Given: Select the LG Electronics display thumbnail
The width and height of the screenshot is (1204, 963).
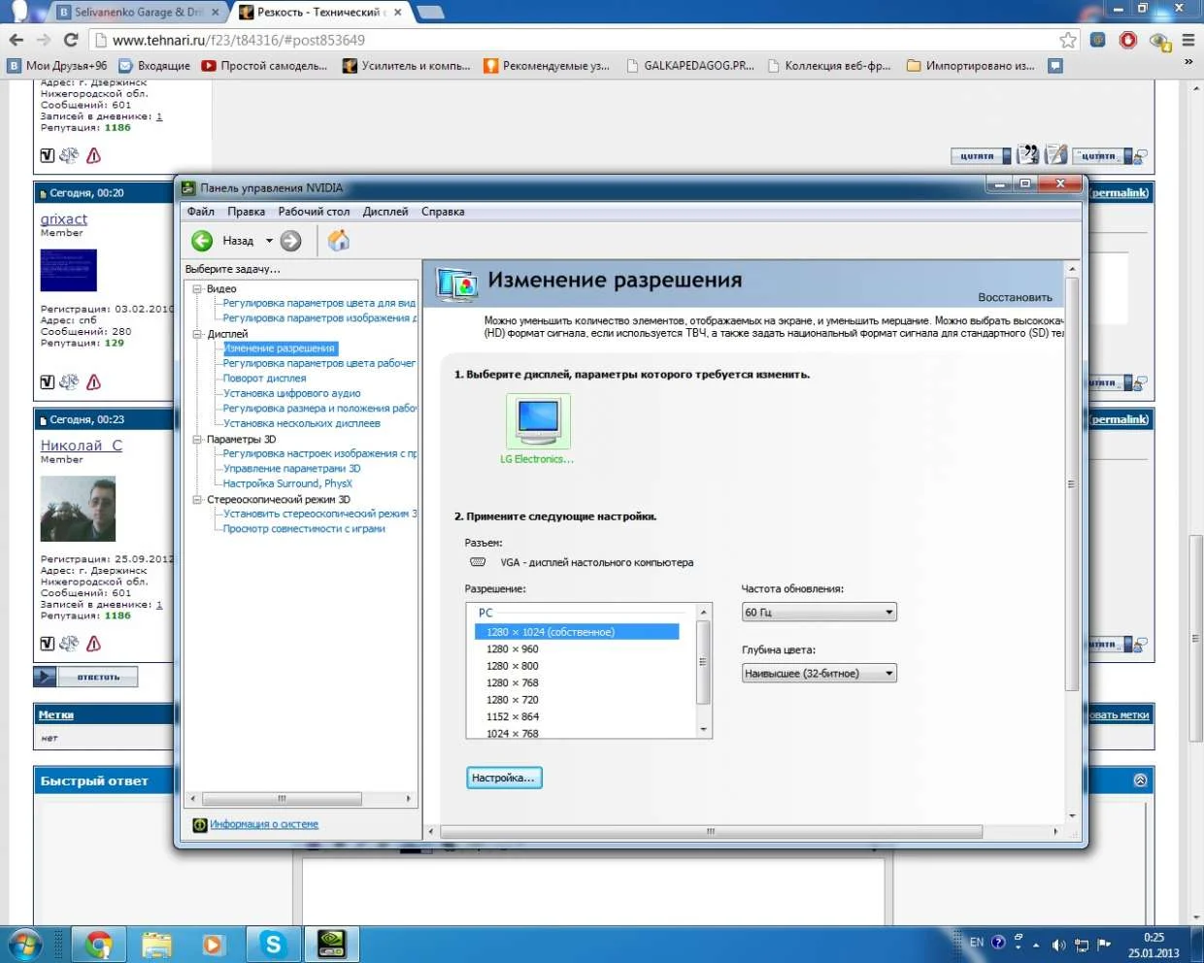Looking at the screenshot, I should (x=538, y=419).
